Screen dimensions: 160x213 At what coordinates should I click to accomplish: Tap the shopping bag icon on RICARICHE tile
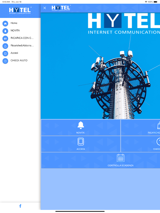[159, 125]
